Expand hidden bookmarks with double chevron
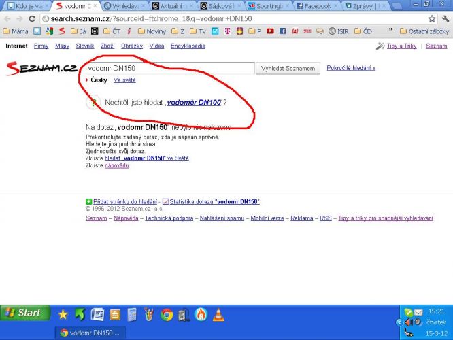Viewport: 453px width, 340px height. click(391, 29)
